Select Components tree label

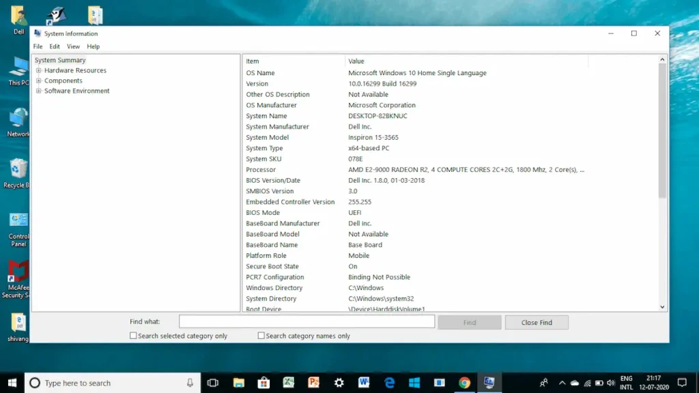[63, 81]
